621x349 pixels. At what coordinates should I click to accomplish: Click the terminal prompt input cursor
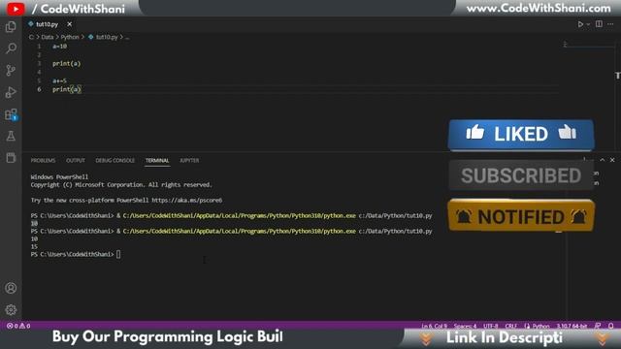pos(118,254)
